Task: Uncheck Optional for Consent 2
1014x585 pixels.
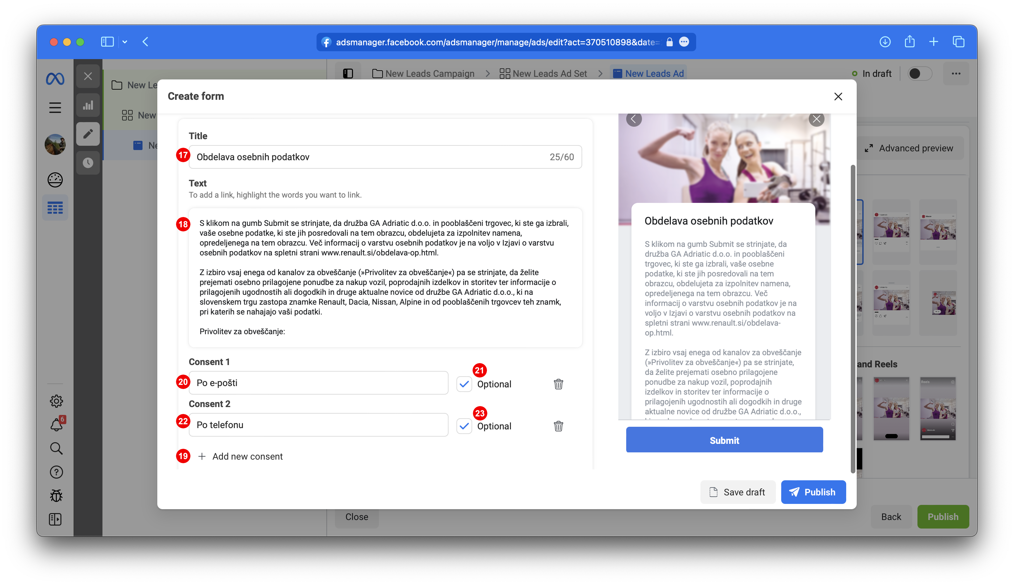Action: tap(464, 426)
